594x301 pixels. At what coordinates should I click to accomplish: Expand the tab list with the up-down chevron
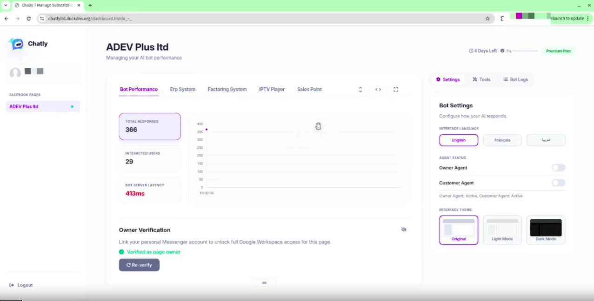click(360, 90)
